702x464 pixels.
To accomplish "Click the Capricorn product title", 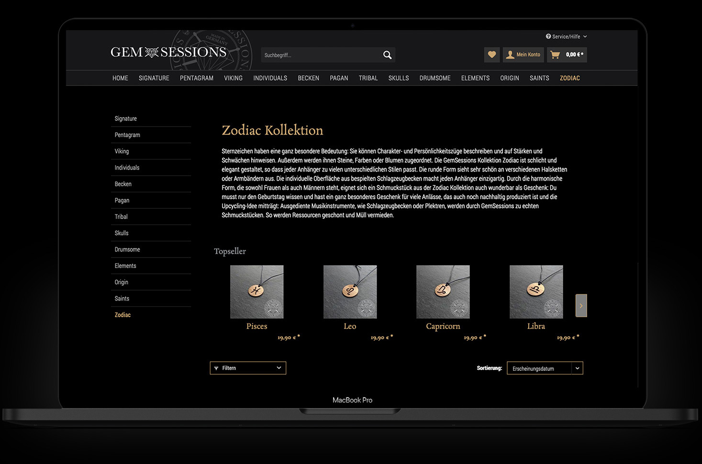I will coord(443,326).
